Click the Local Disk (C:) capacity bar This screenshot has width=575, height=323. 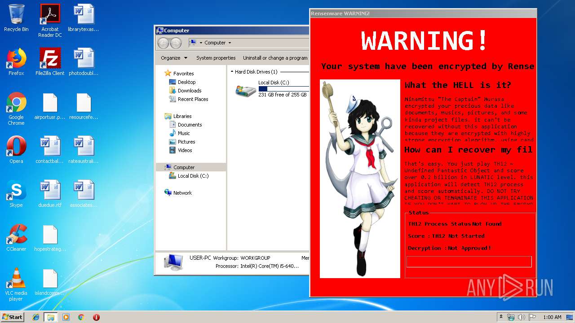tap(283, 89)
